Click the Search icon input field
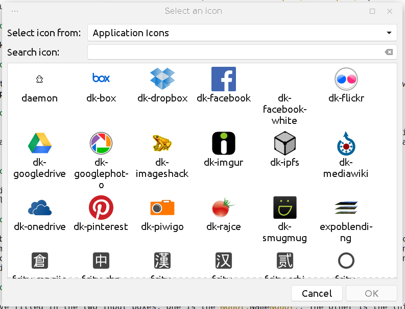405x309 pixels. click(x=235, y=52)
